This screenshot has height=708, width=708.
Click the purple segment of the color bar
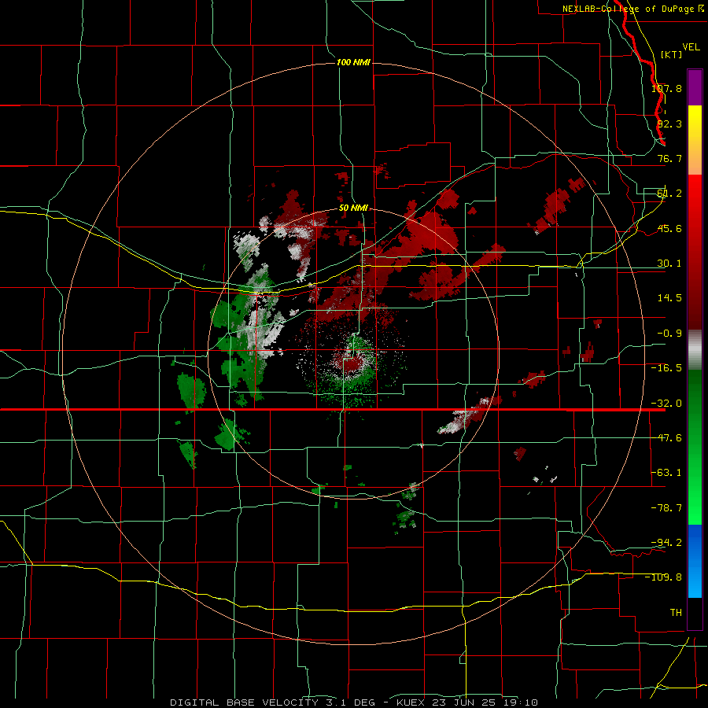tap(695, 87)
